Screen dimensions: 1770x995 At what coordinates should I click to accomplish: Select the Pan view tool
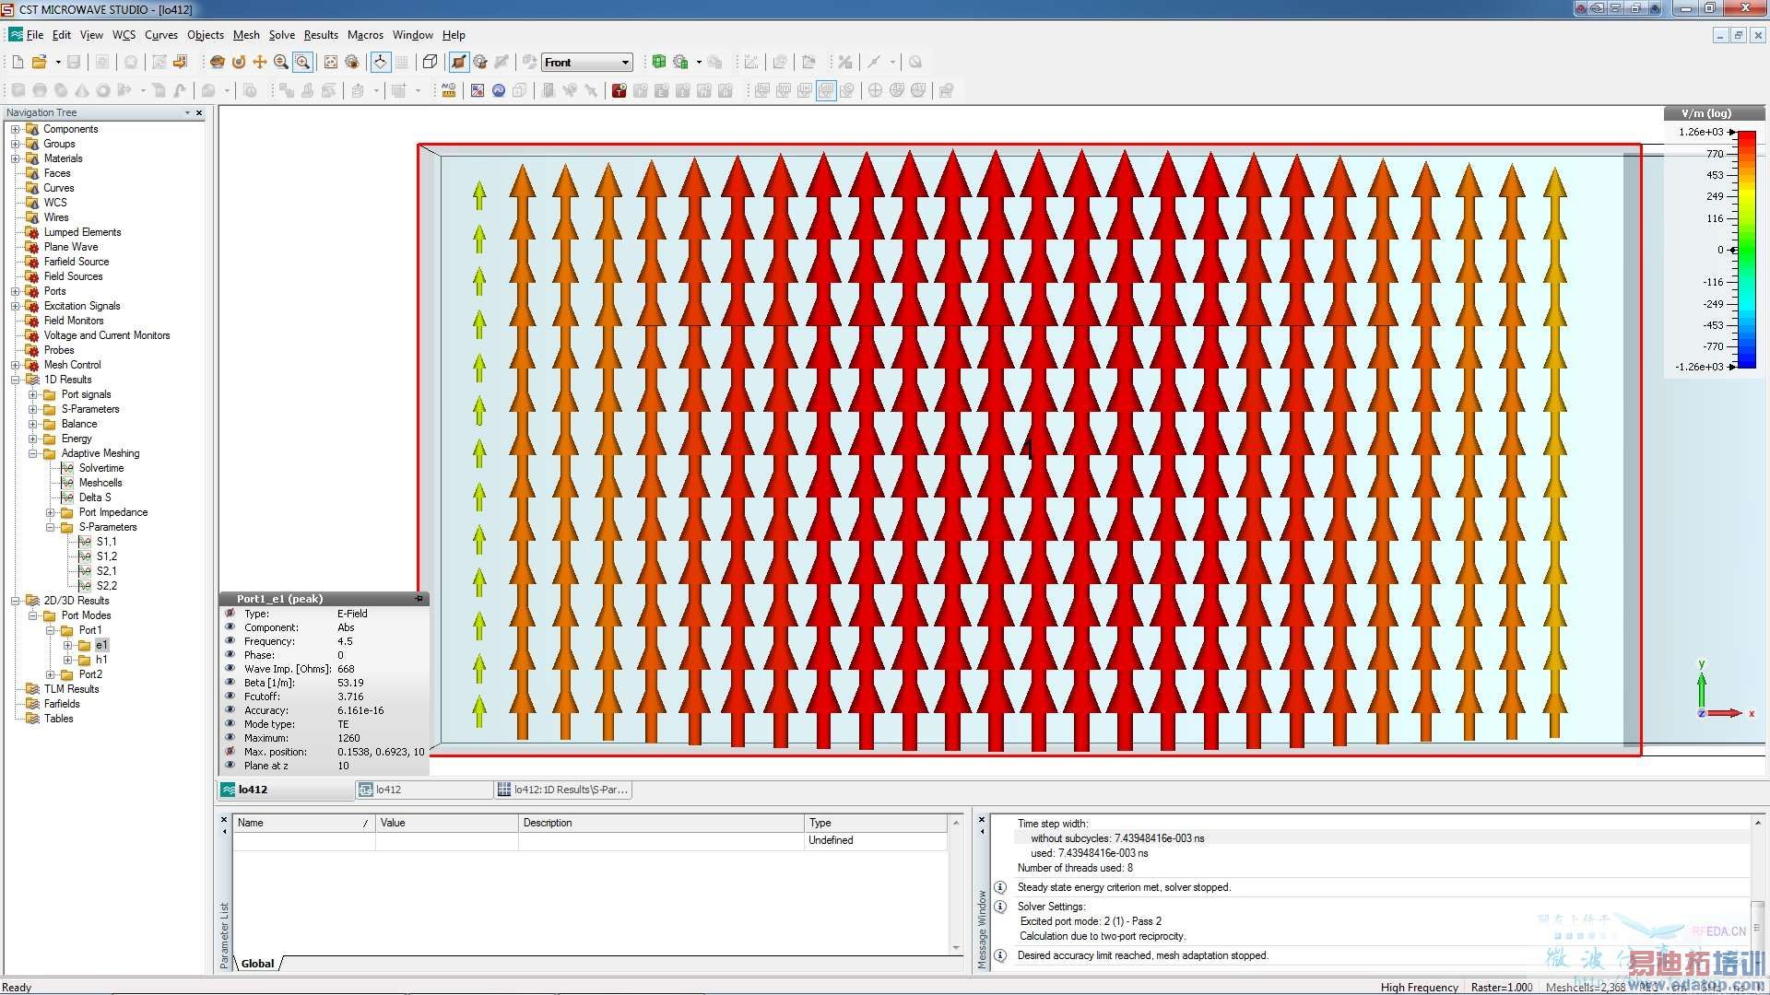[x=260, y=62]
